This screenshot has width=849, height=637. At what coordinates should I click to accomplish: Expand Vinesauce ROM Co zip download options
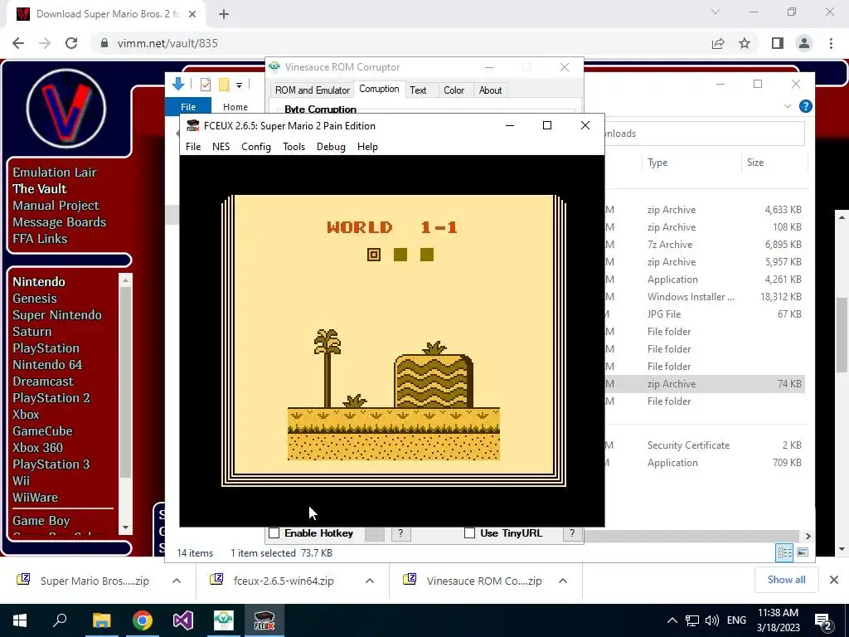[563, 581]
